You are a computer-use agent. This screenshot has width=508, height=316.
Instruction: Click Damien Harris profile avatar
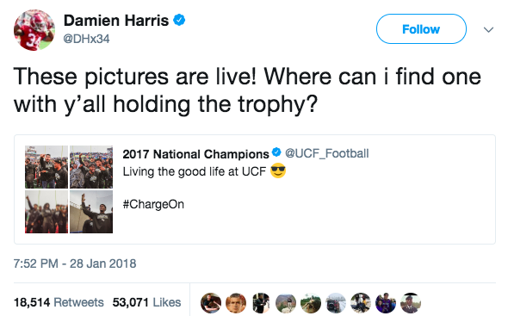(34, 30)
